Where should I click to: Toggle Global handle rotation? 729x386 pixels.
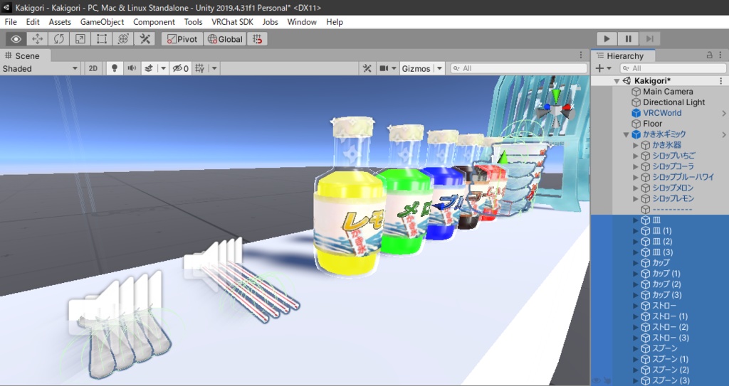(x=225, y=39)
